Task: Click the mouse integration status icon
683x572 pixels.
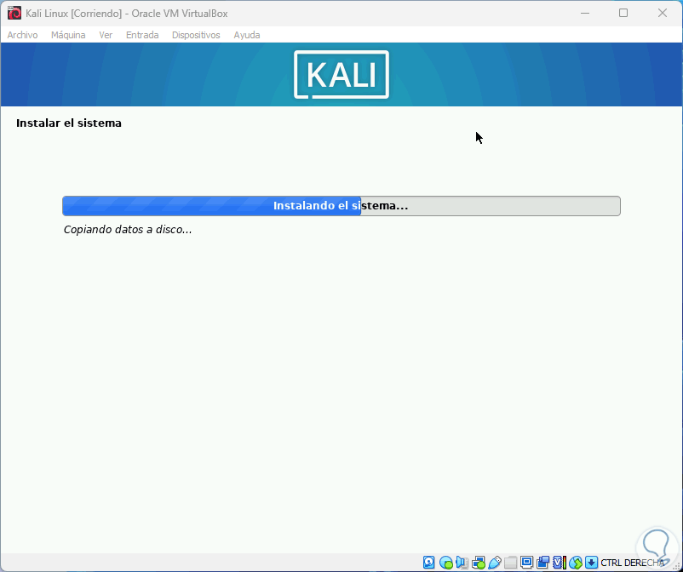Action: pyautogui.click(x=576, y=563)
